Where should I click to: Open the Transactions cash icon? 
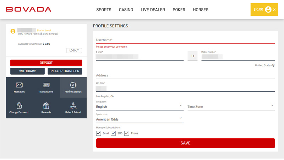pos(46,85)
